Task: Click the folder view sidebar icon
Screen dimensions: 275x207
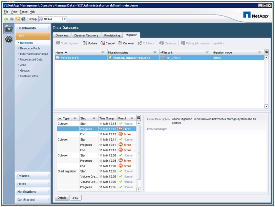Action: pos(9,29)
